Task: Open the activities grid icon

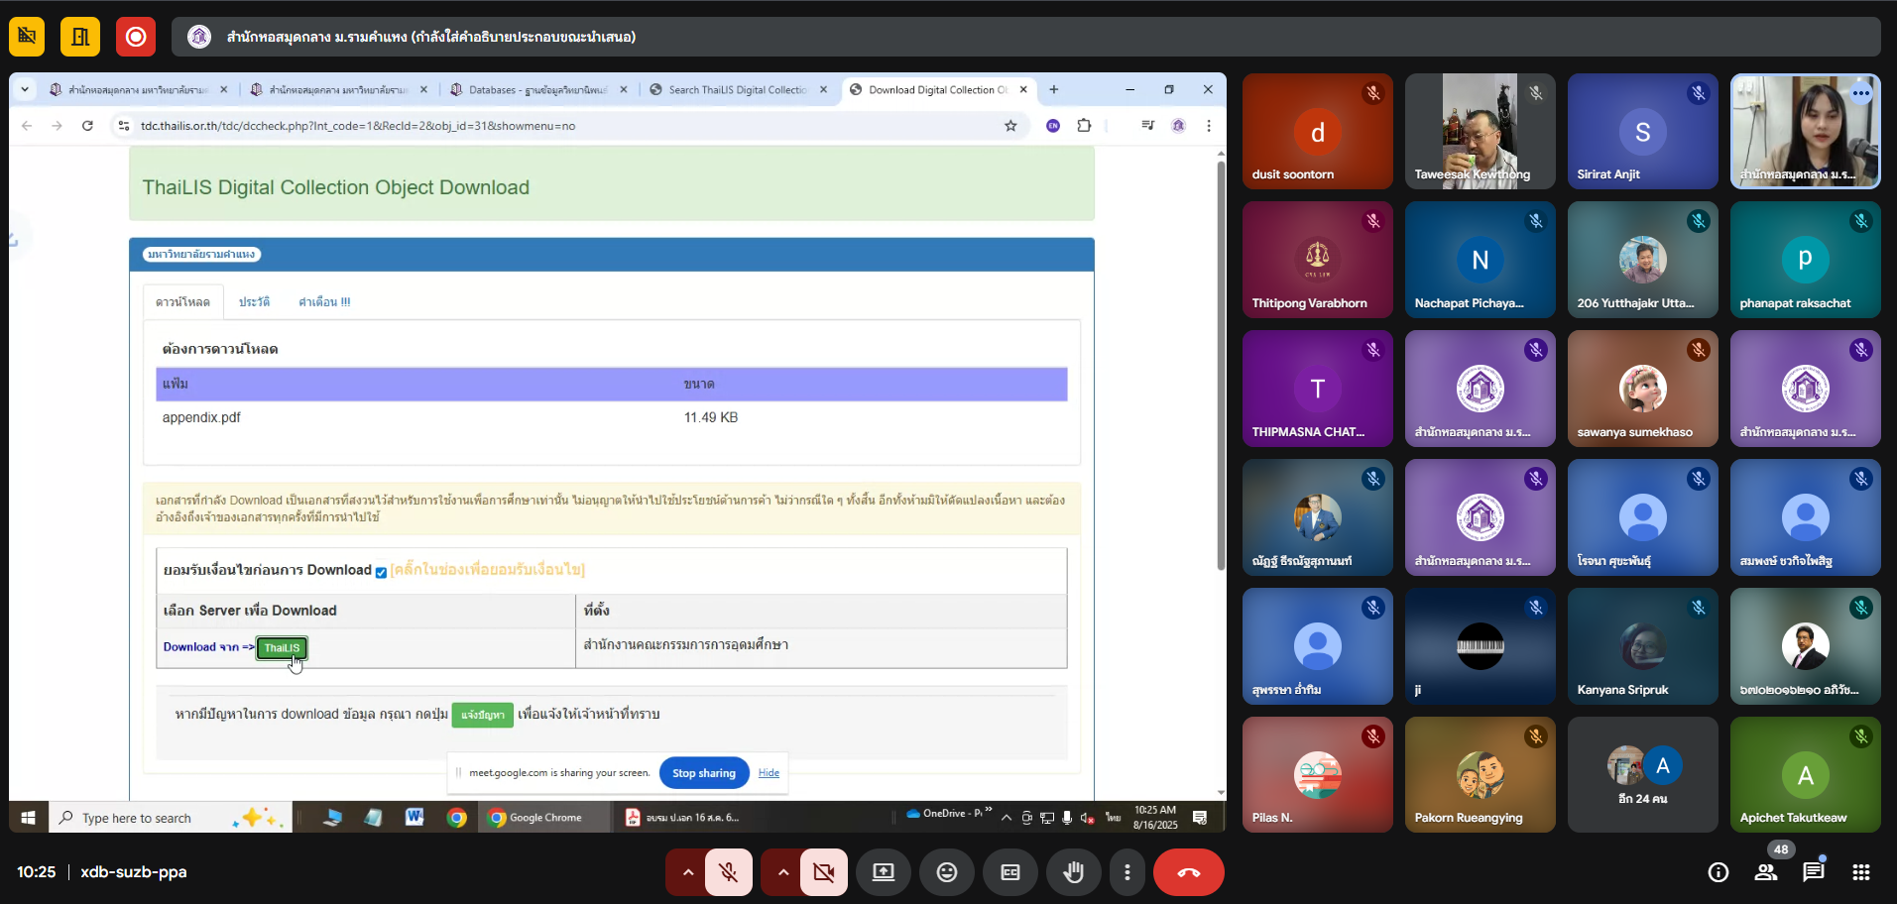Action: (x=1861, y=872)
